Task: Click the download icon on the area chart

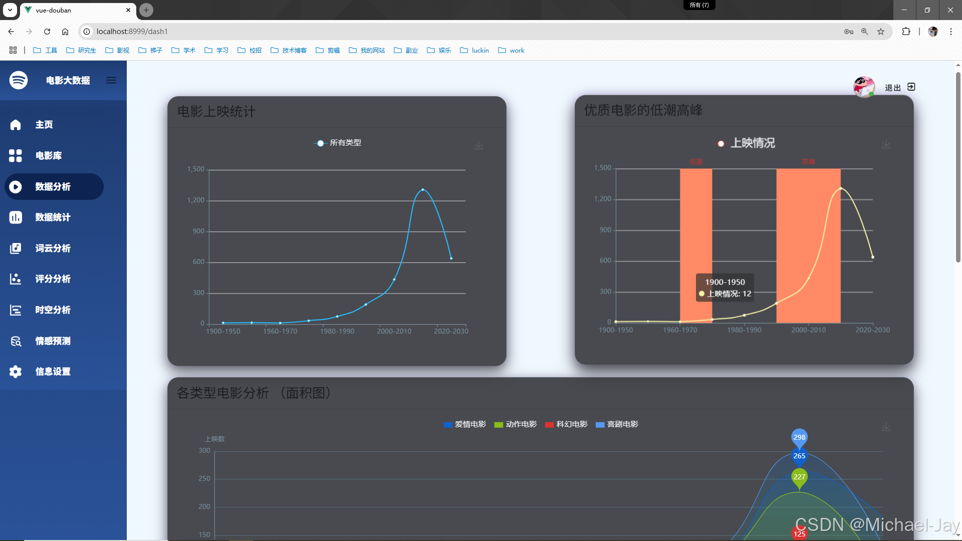Action: pos(886,427)
